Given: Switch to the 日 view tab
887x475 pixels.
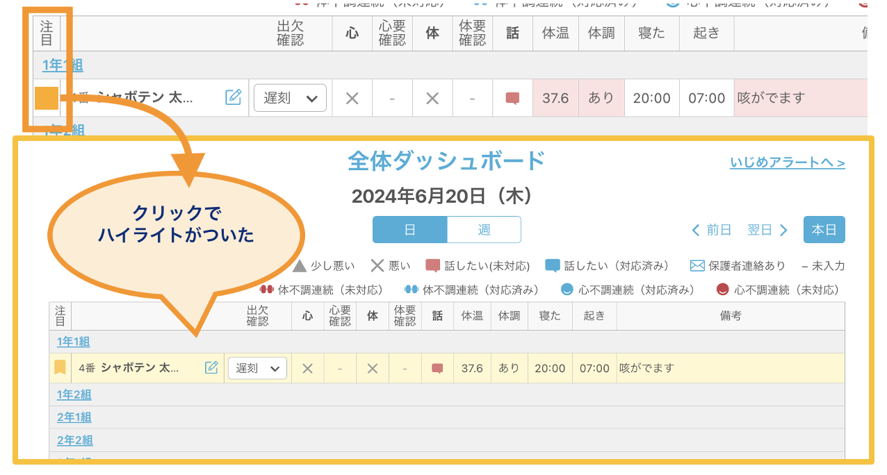Looking at the screenshot, I should coord(409,230).
